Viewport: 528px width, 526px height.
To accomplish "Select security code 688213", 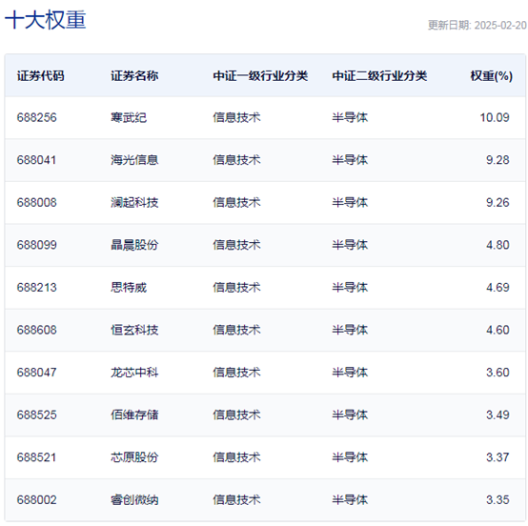I will (x=37, y=287).
